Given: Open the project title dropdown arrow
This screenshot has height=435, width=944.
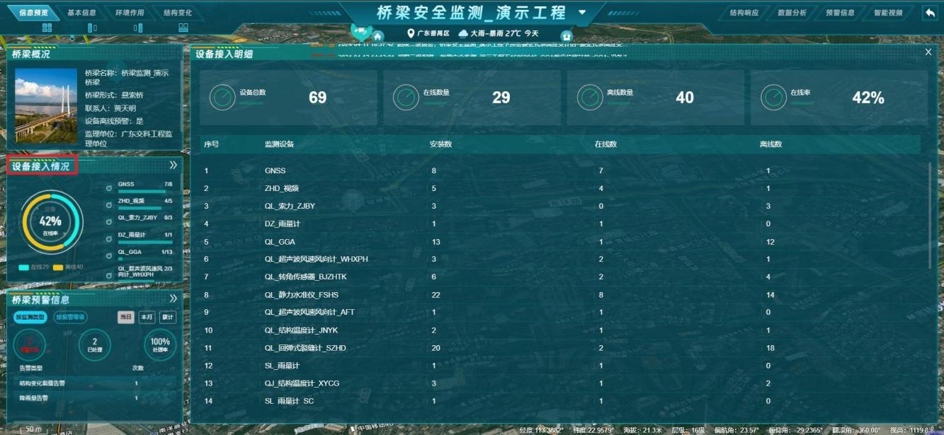Looking at the screenshot, I should (x=582, y=13).
